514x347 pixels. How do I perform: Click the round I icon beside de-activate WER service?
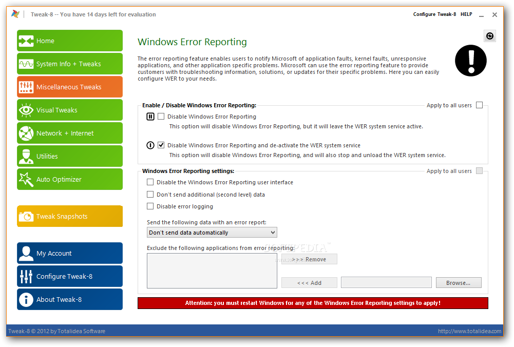pos(150,145)
